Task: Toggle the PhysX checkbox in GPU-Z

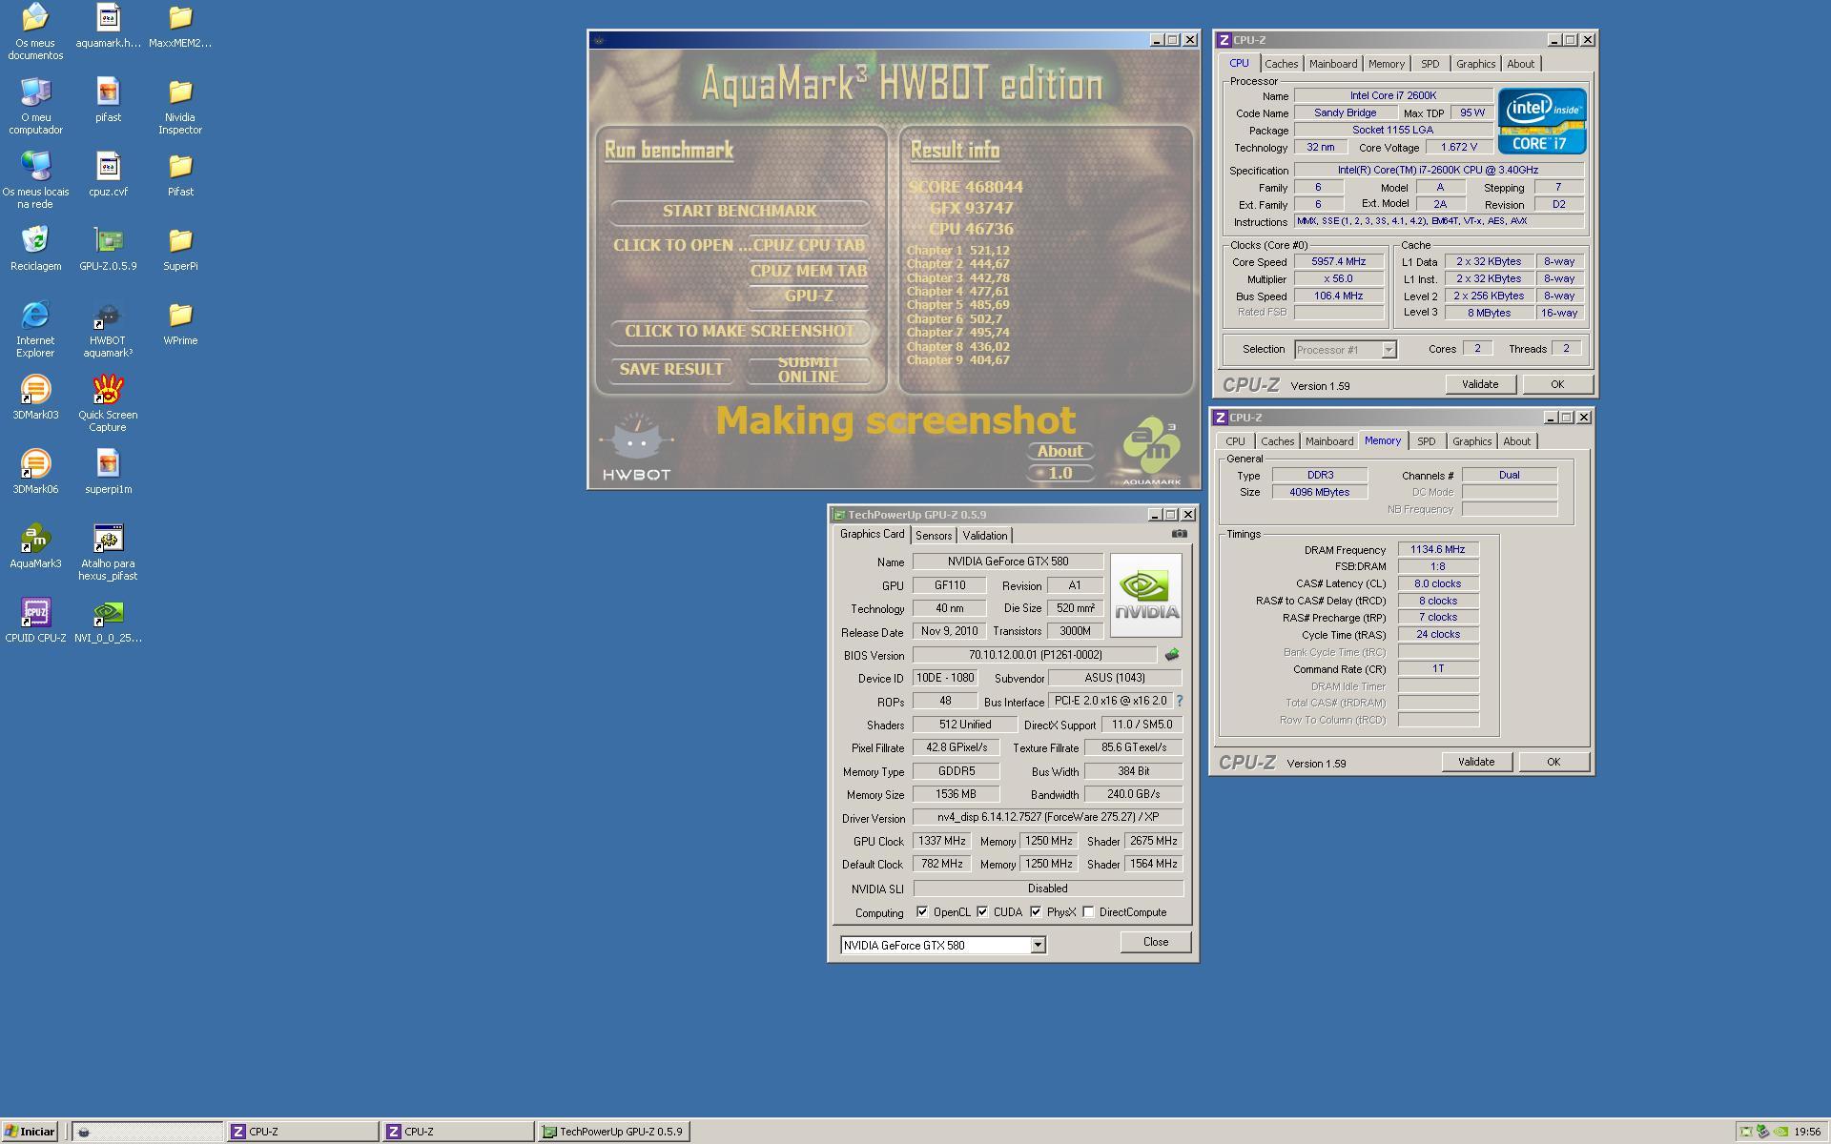Action: pyautogui.click(x=1036, y=911)
